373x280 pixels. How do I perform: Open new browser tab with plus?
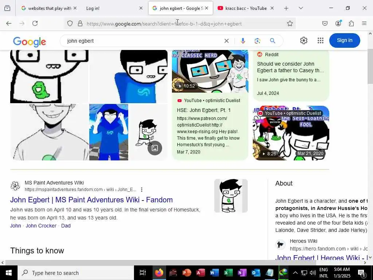tap(286, 8)
